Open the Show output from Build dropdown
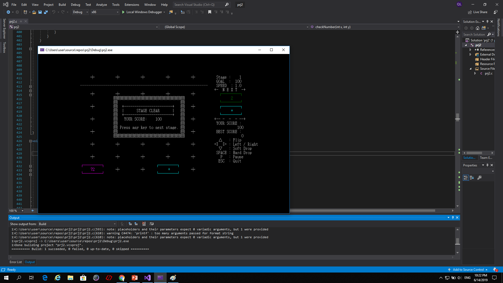503x283 pixels. click(77, 224)
